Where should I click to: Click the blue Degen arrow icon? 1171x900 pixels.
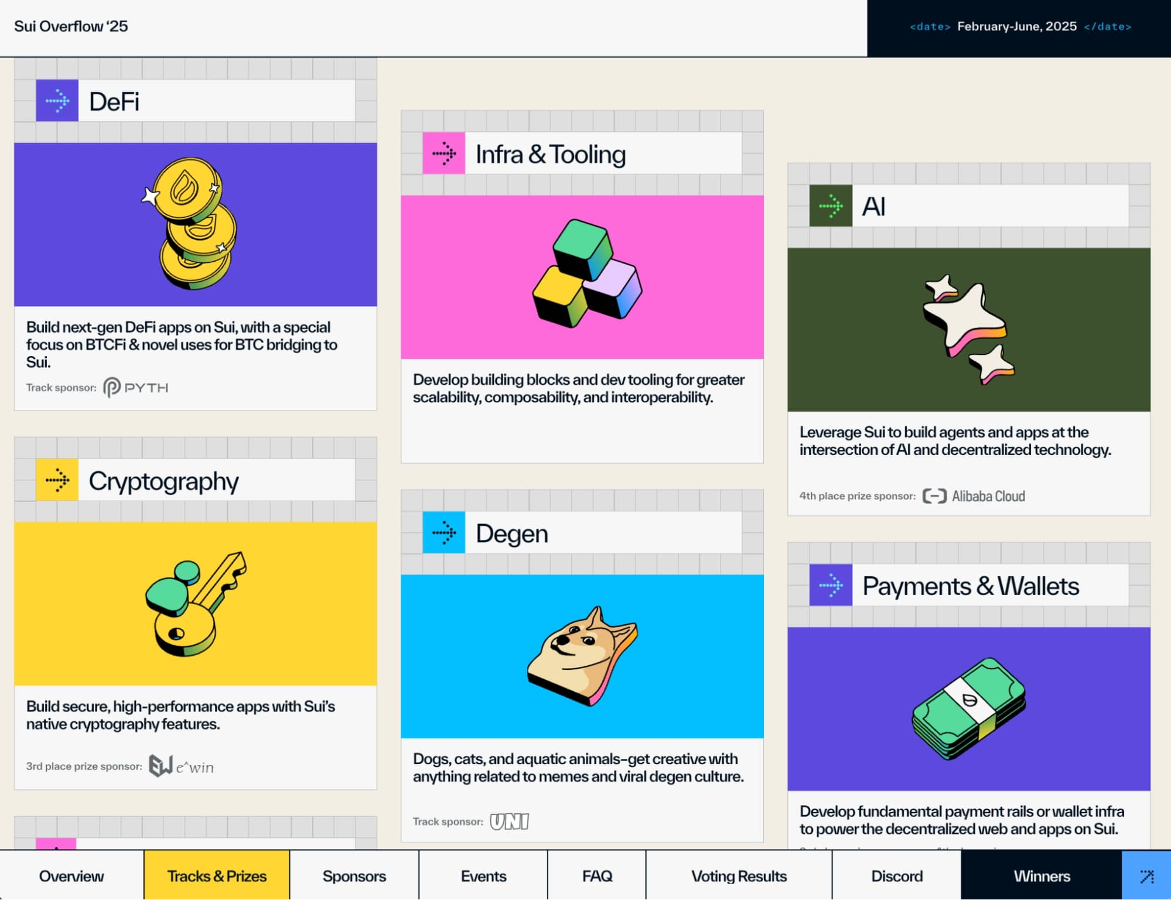443,533
